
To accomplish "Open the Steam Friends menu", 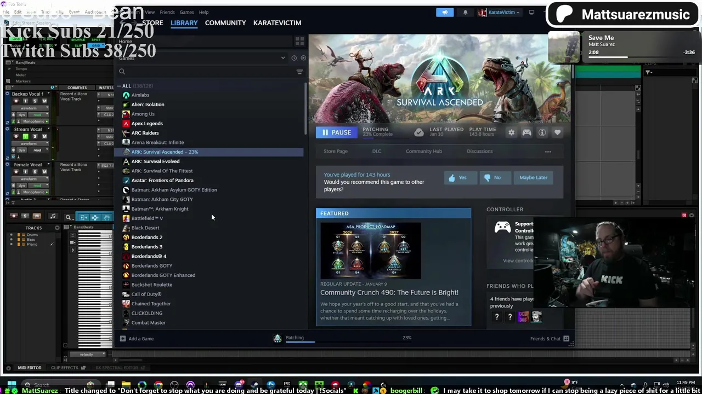I will (x=167, y=12).
